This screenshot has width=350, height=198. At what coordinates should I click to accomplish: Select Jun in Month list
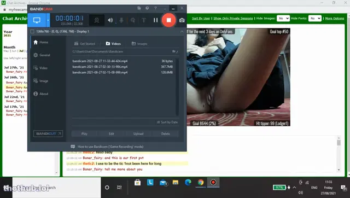click(14, 51)
